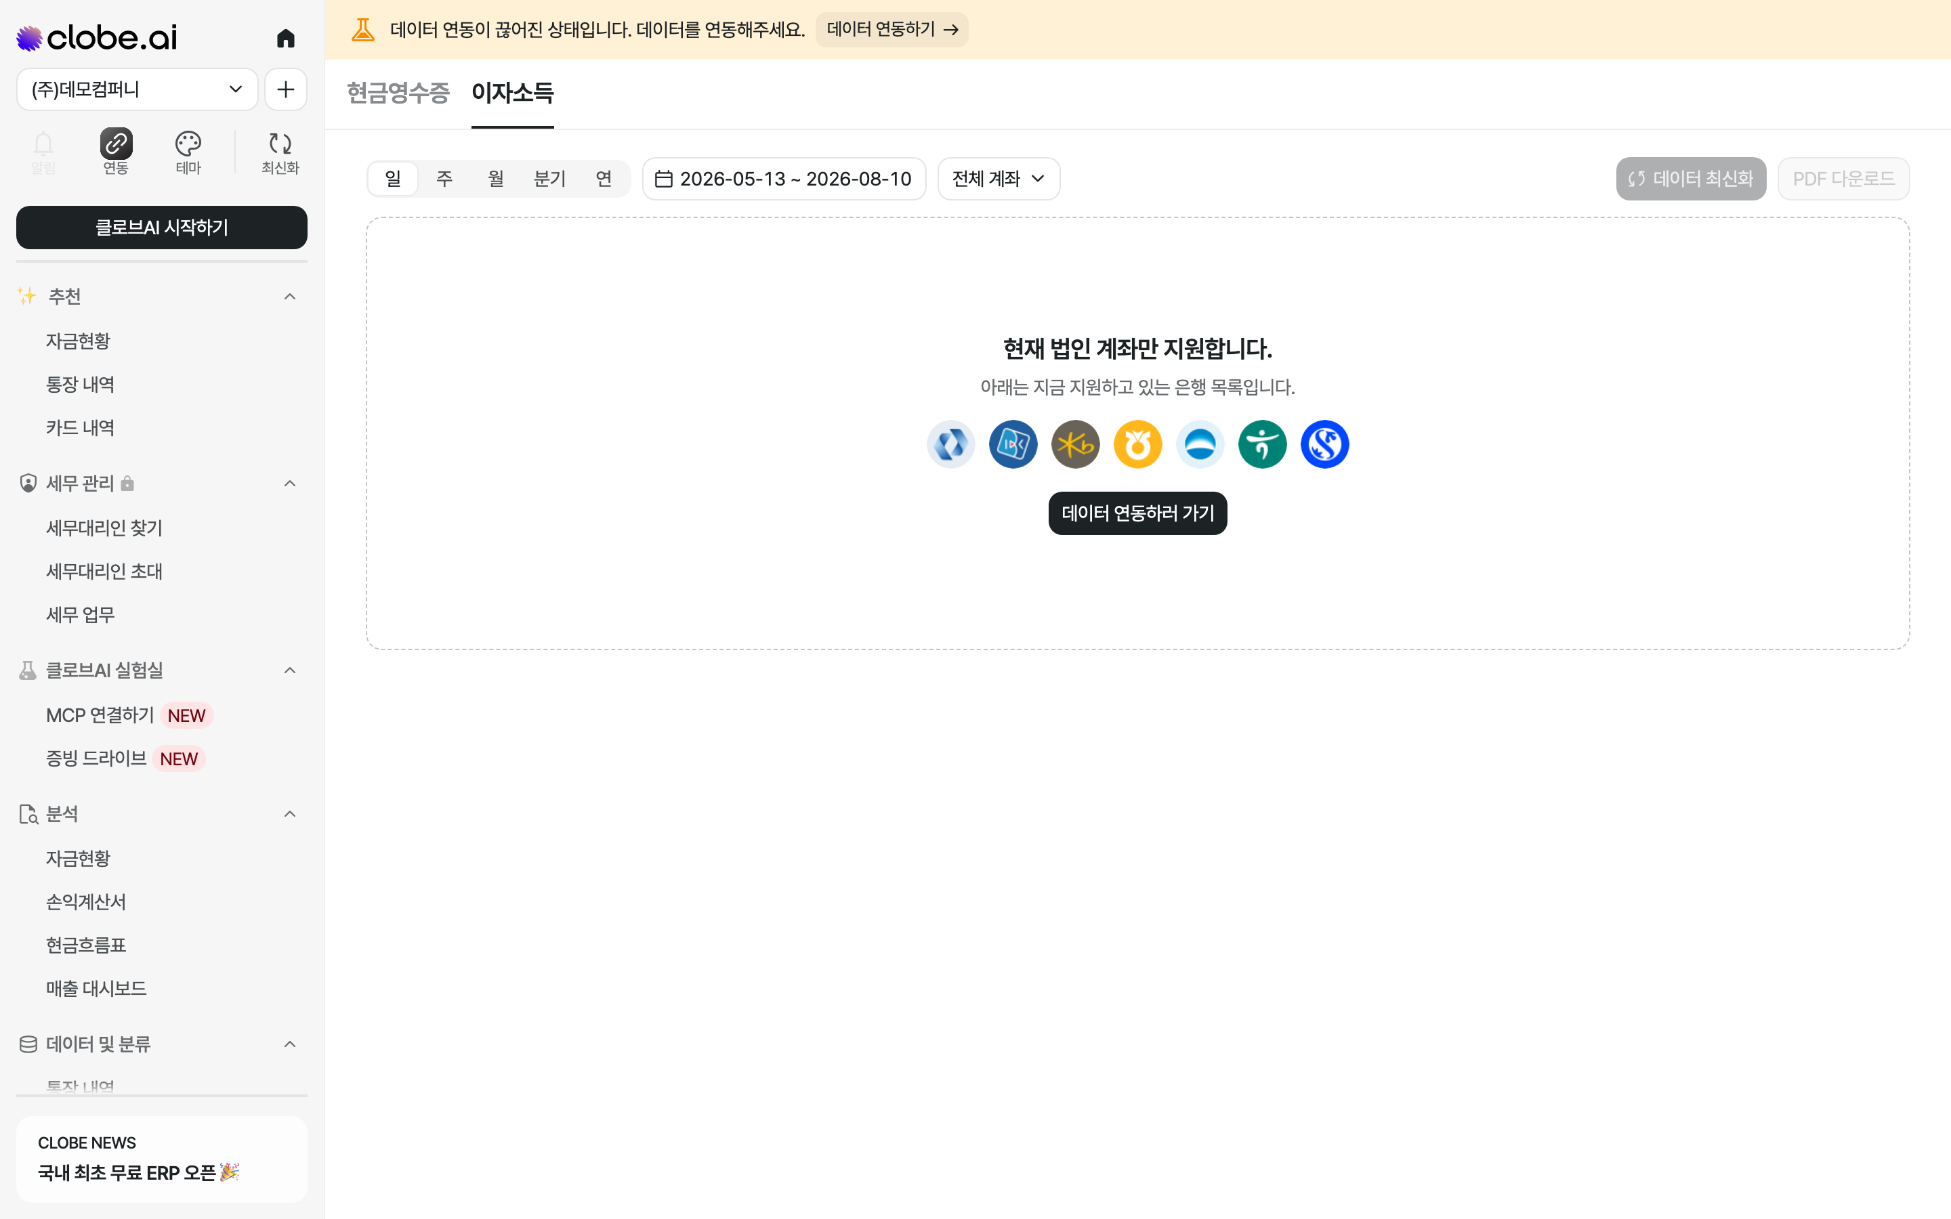Click the calendar icon in date range
1951x1219 pixels.
pos(663,179)
